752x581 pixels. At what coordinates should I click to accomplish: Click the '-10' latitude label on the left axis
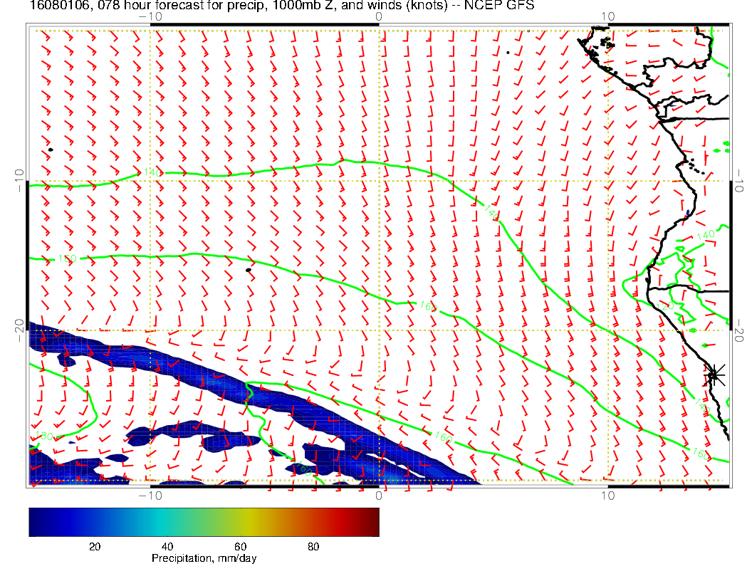[20, 181]
